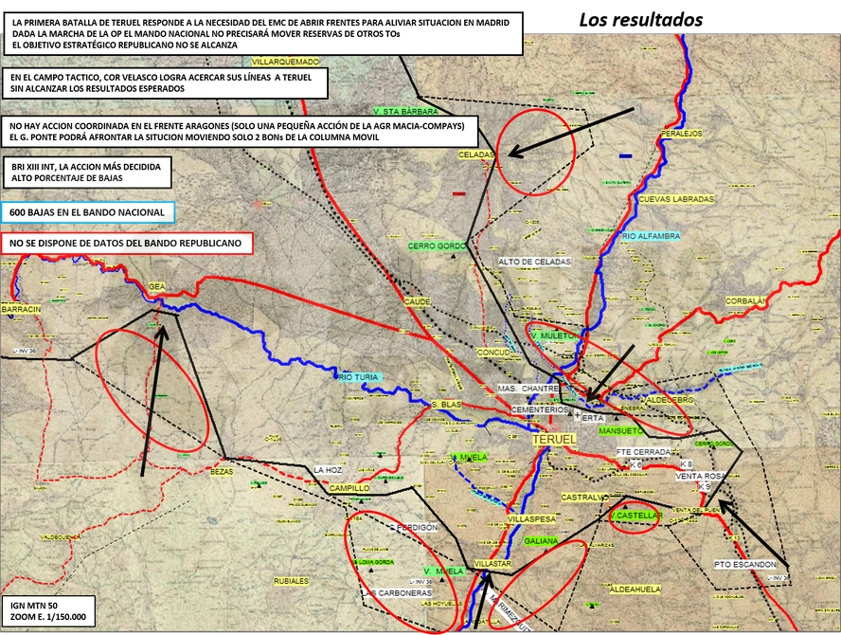The image size is (841, 635).
Task: Click the V.CASTELLAR circled label
Action: pyautogui.click(x=636, y=516)
